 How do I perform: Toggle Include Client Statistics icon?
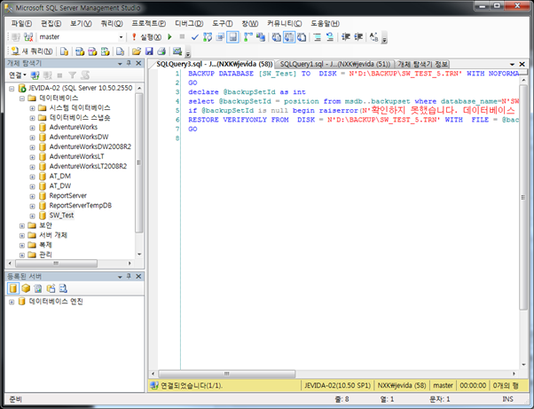pyautogui.click(x=261, y=36)
